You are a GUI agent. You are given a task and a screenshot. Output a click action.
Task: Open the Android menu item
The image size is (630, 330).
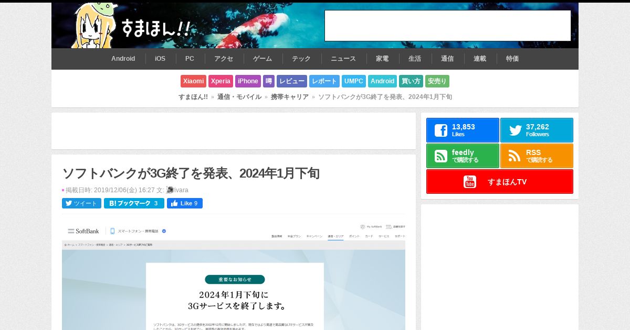click(123, 59)
